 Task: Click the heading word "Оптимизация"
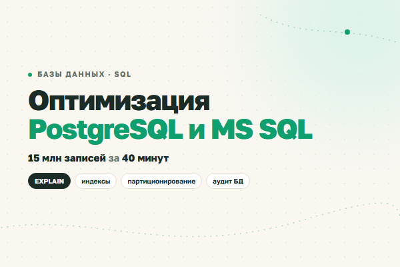119,101
